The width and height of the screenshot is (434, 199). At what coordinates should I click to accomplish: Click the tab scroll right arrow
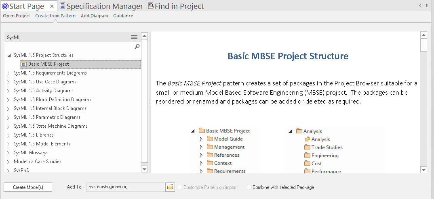[x=428, y=5]
